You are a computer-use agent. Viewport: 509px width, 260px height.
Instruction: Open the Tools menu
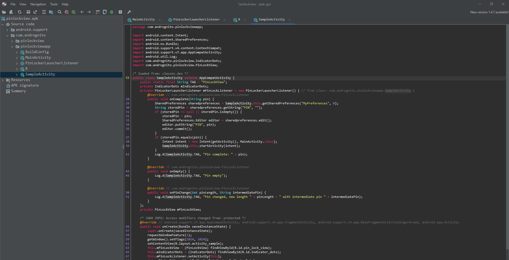point(54,4)
